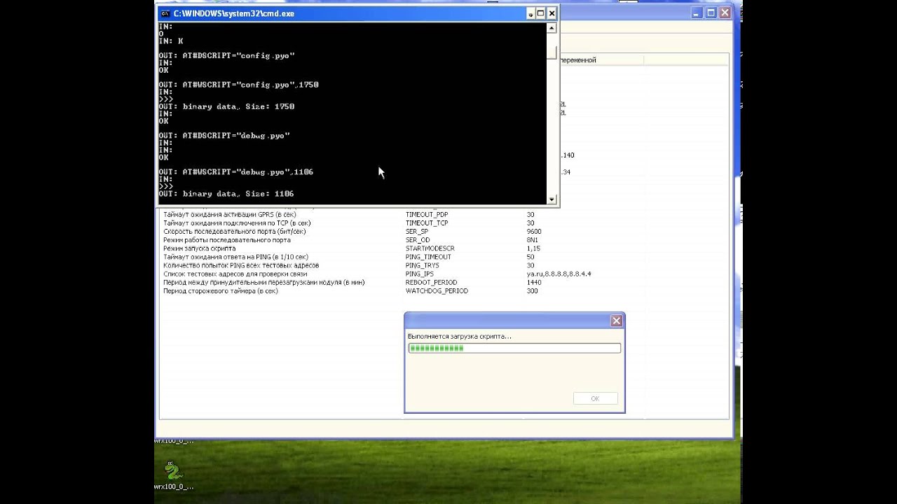Close the script loading progress dialog
The width and height of the screenshot is (897, 504).
[x=616, y=321]
